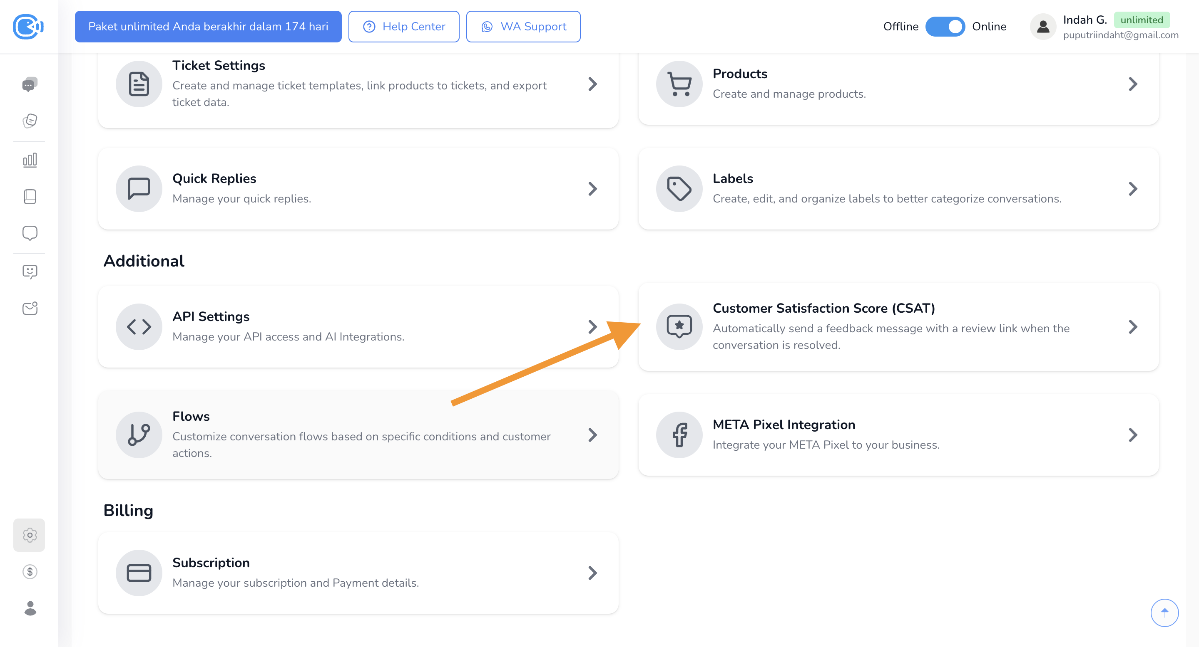Viewport: 1199px width, 647px height.
Task: Click the smiley chatbot sidebar icon
Action: coord(30,272)
